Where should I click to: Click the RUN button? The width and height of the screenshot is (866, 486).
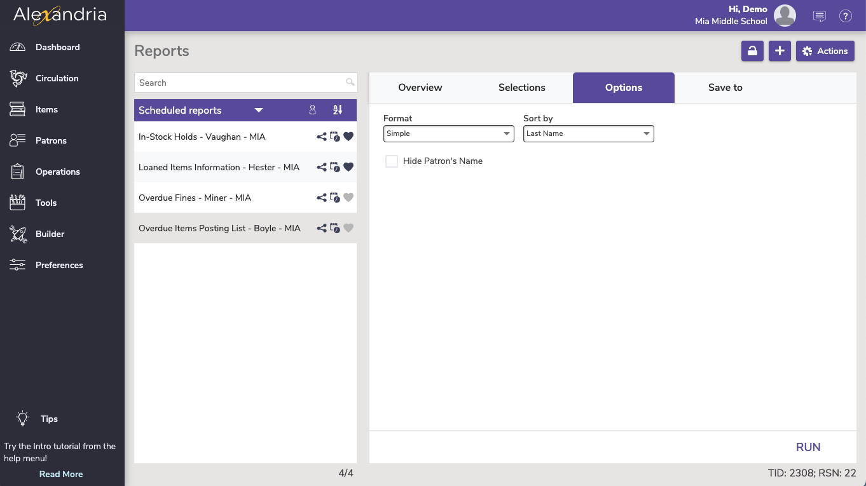point(808,447)
